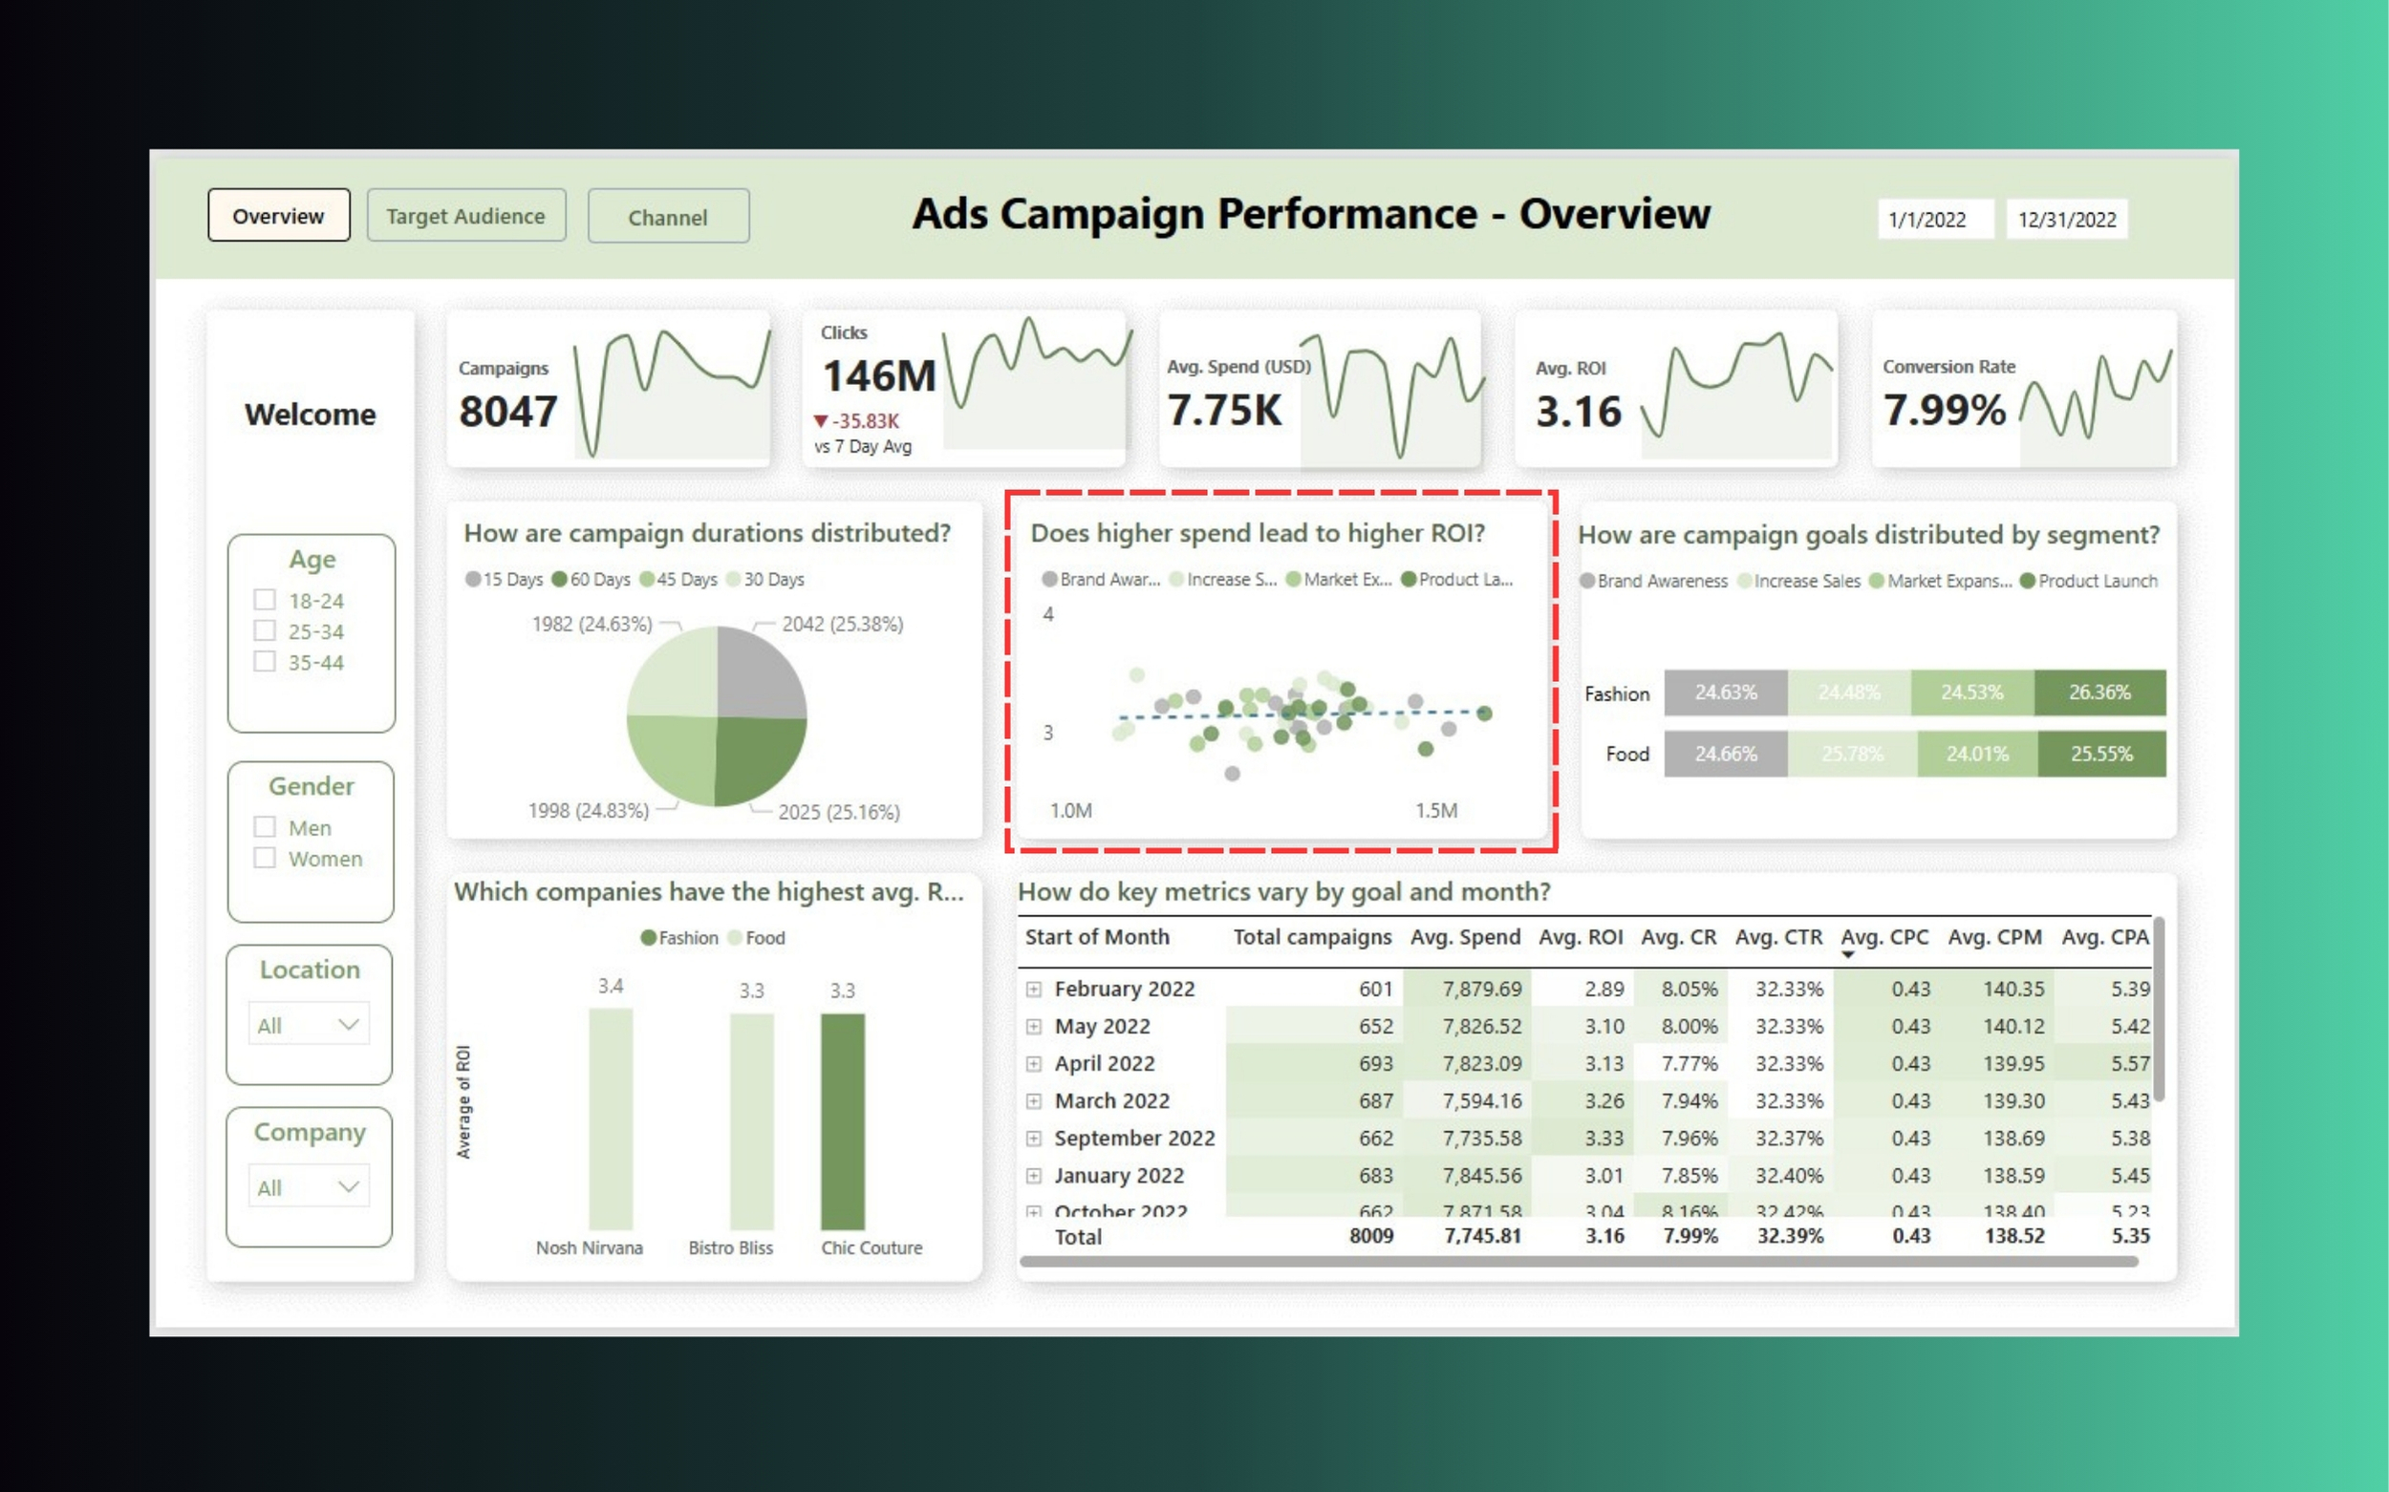The height and width of the screenshot is (1492, 2389).
Task: Edit the 1/1/2022 start date field
Action: (x=1933, y=219)
